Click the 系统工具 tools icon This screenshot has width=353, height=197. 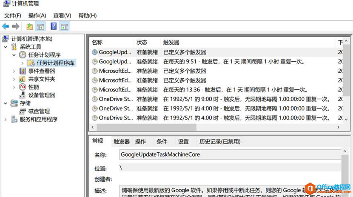[14, 47]
